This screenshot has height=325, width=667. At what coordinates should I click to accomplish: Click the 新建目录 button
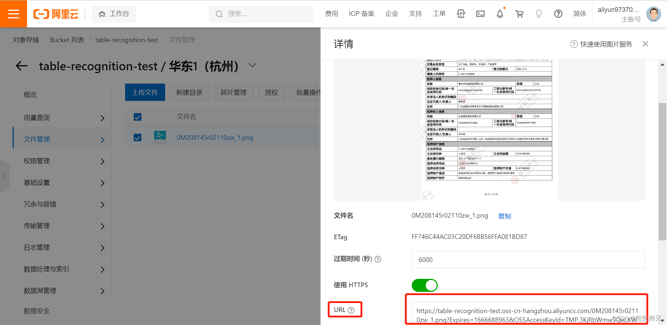tap(189, 92)
